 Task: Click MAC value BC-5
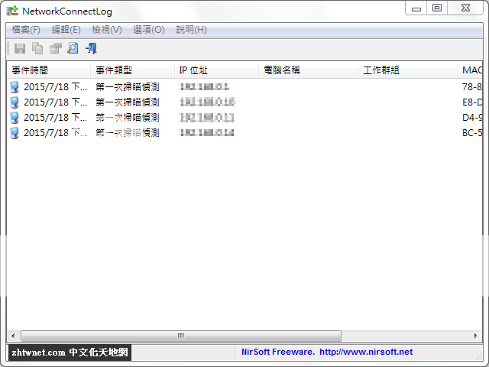point(472,133)
